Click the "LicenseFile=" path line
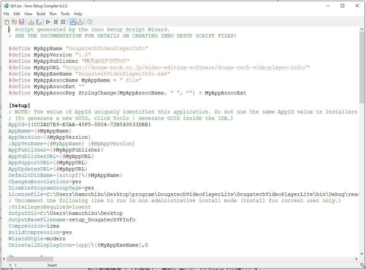Viewport: 366px width, 270px height. click(x=183, y=194)
